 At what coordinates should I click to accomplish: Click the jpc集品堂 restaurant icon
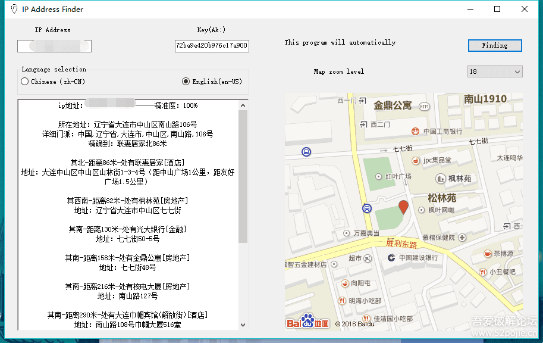pyautogui.click(x=416, y=161)
